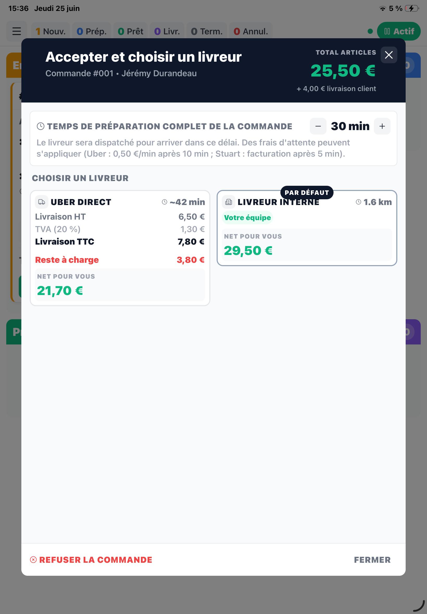
Task: Select the Livreur Interne delivery option
Action: [x=307, y=228]
